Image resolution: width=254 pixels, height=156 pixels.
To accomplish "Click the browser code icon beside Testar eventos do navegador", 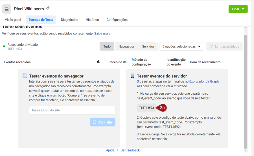I will [x=25, y=76].
